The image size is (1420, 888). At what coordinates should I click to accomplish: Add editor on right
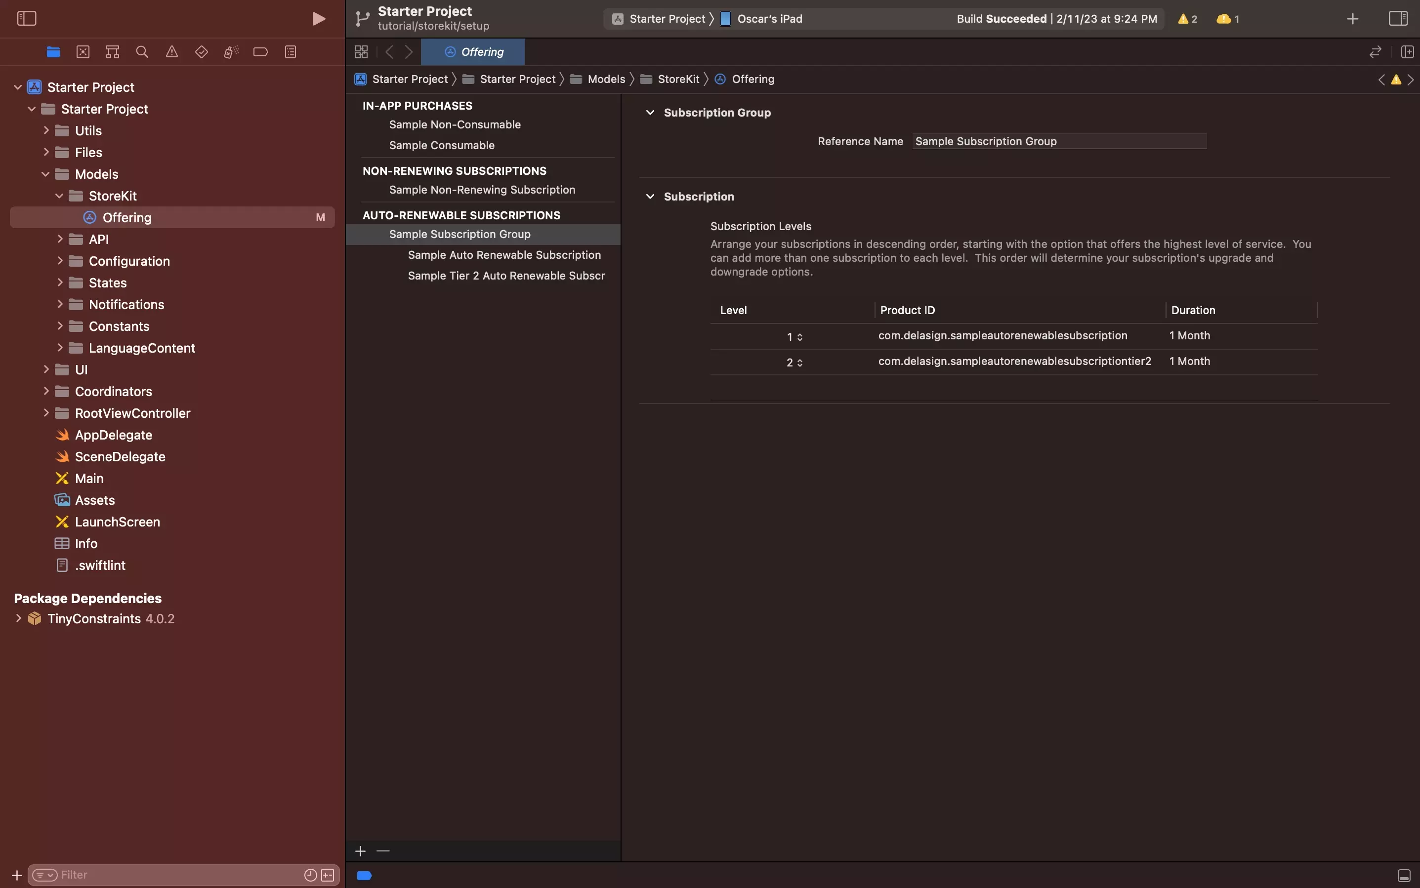[1408, 52]
